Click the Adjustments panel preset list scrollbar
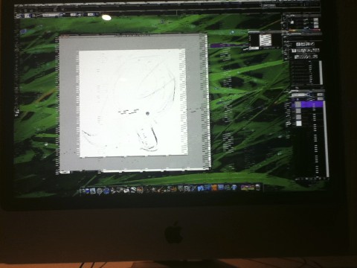Screen dimensions: 357x268 pos(321,72)
